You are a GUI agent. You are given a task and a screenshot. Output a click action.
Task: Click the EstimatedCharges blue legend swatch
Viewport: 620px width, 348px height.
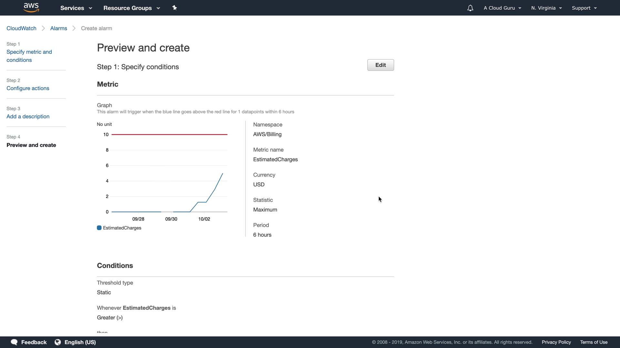coord(99,228)
